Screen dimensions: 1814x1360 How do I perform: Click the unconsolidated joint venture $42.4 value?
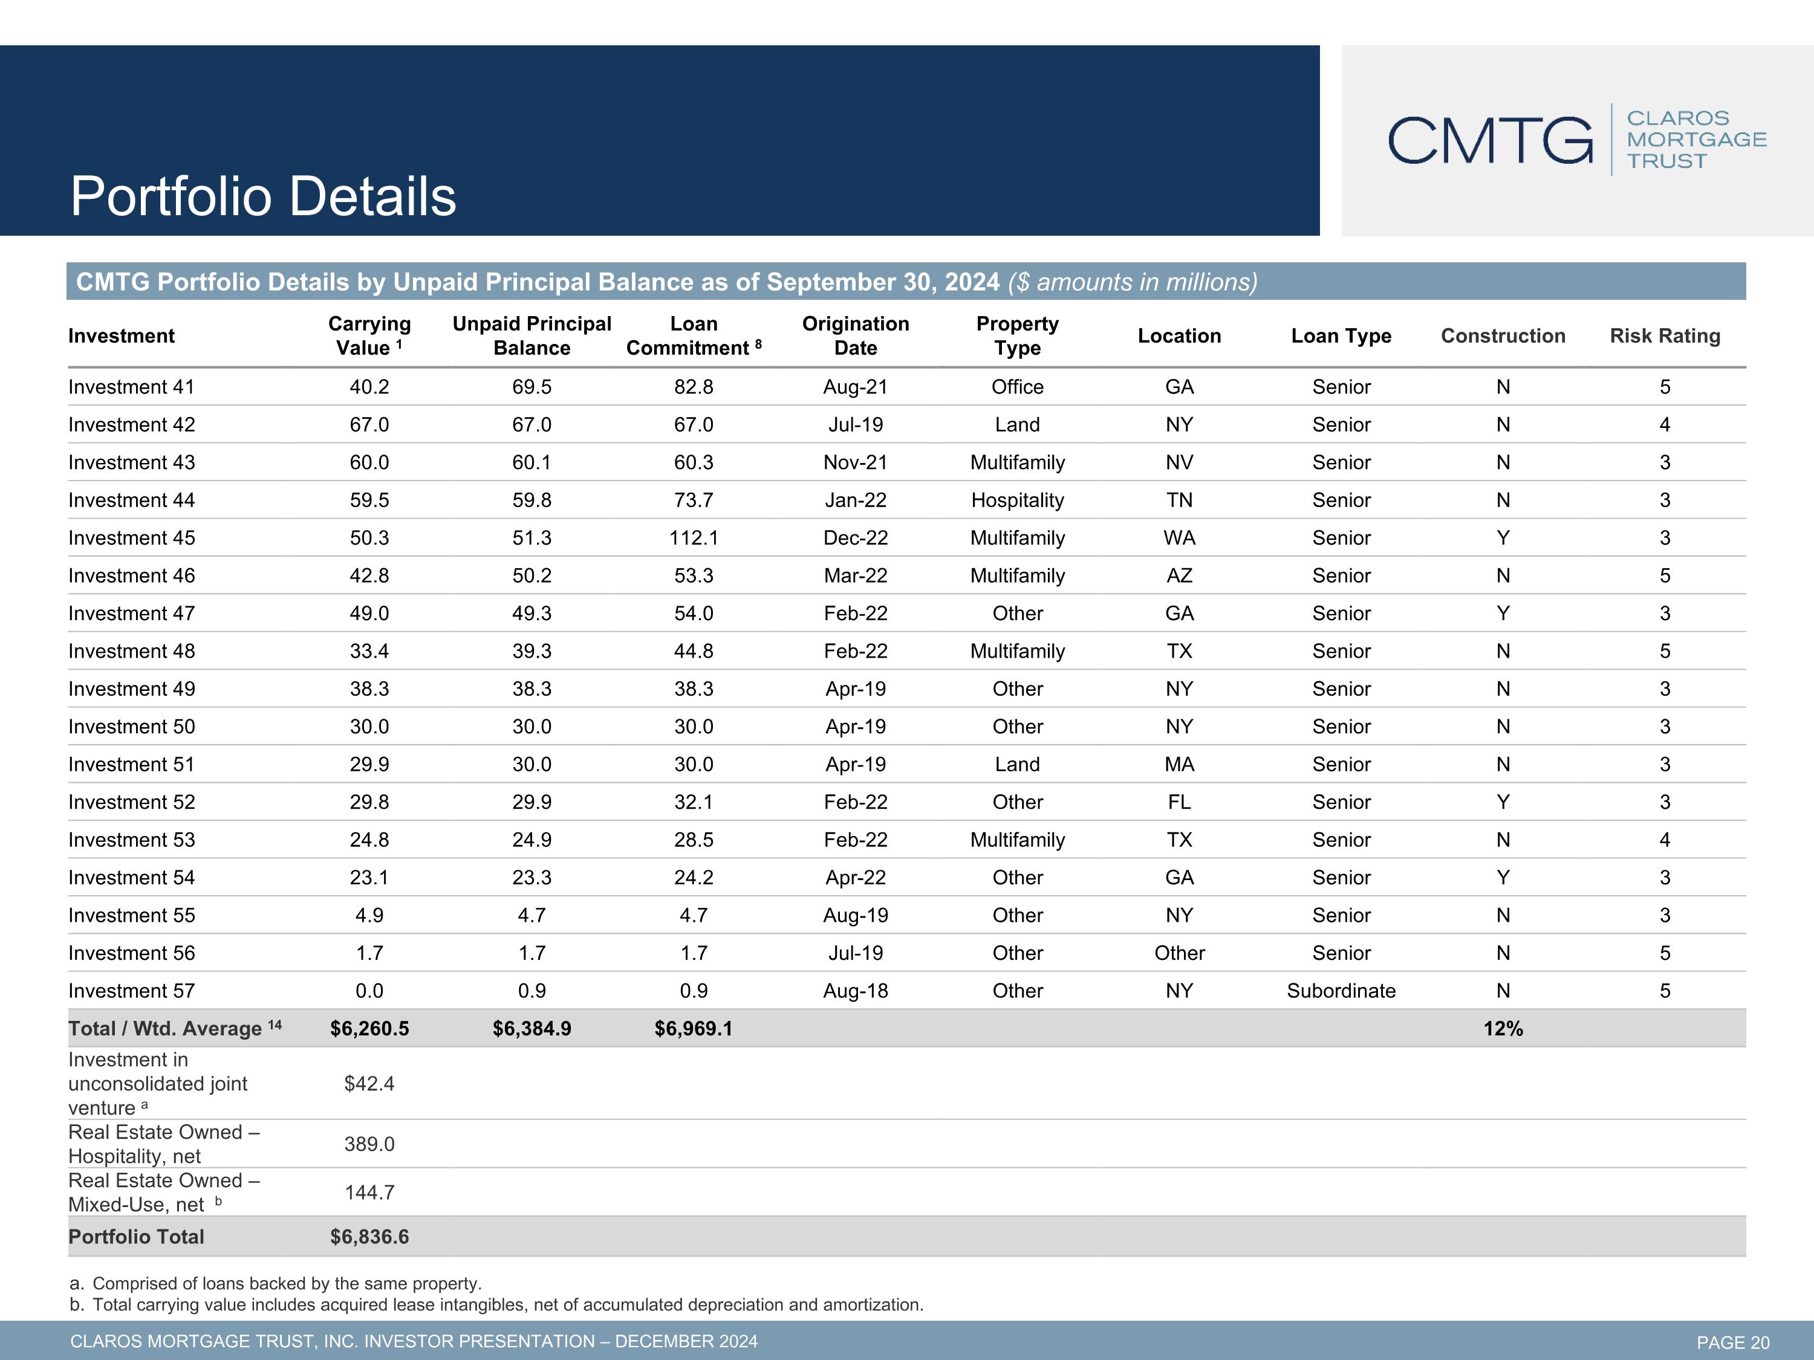[369, 1083]
